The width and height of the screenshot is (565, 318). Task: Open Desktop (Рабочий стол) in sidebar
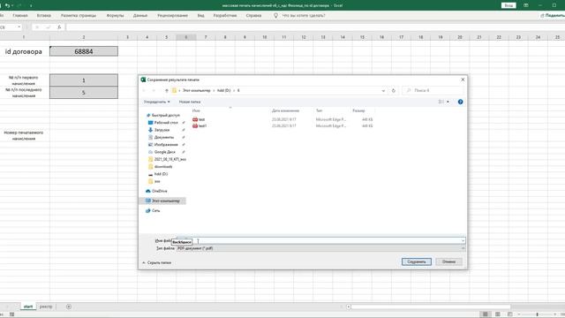click(x=163, y=123)
